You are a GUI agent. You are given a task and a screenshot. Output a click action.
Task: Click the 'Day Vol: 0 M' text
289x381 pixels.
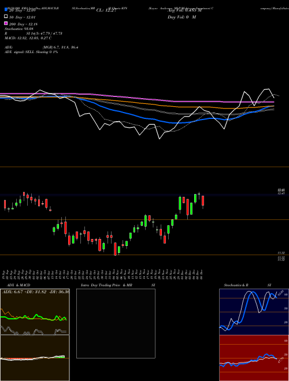click(181, 17)
